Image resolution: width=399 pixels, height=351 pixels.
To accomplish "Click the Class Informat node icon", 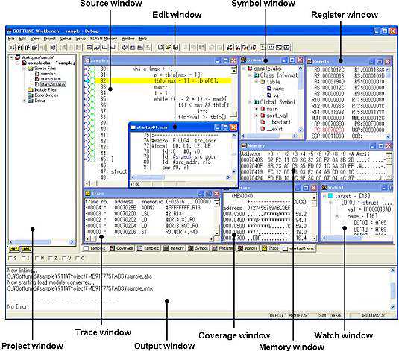I will [x=257, y=75].
